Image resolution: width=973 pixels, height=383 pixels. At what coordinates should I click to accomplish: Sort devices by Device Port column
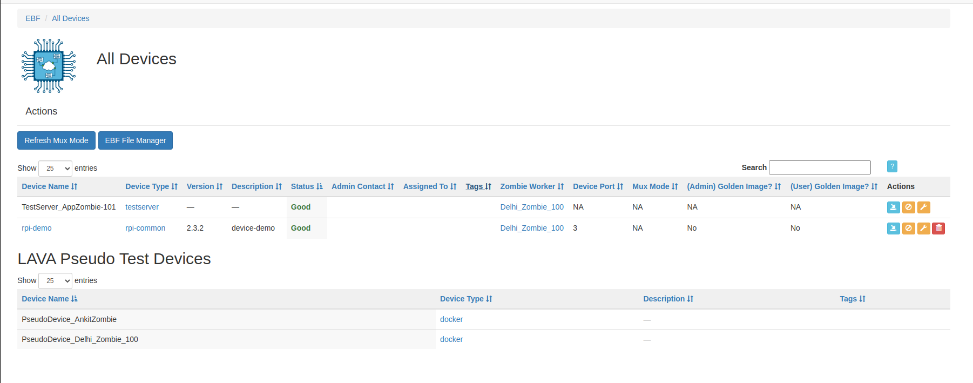(598, 186)
